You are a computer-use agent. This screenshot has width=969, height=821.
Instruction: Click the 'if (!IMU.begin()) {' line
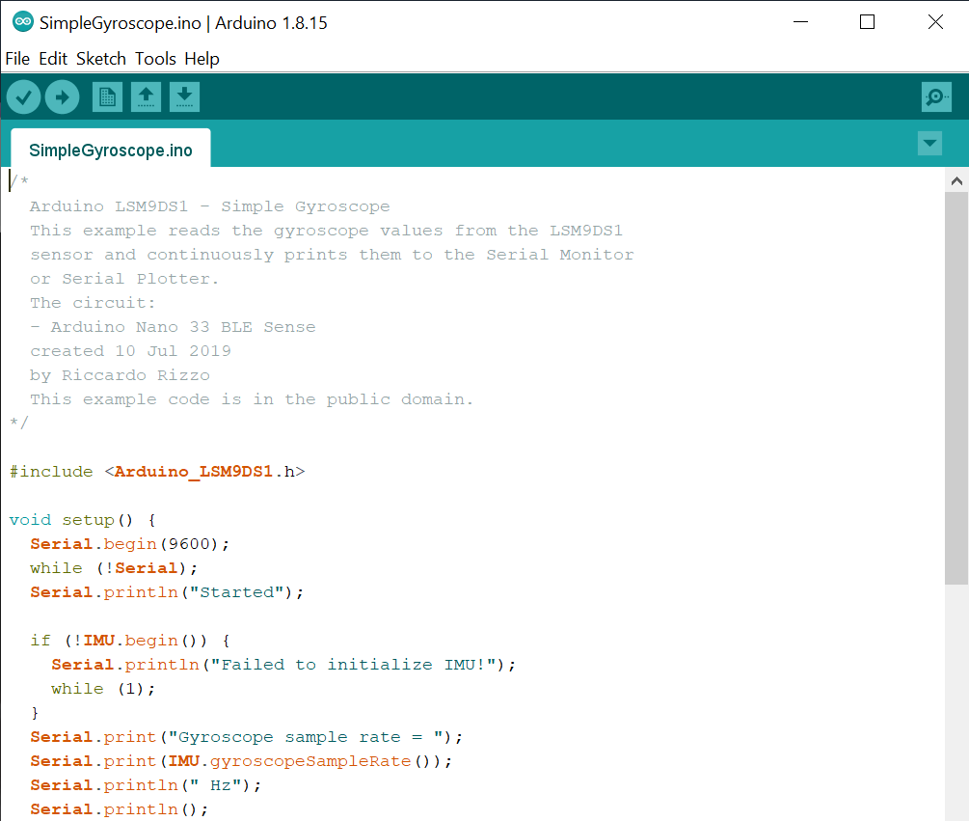tap(130, 641)
